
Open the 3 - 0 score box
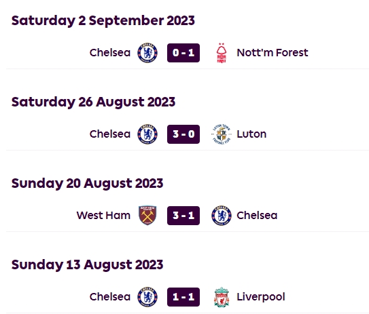click(183, 134)
